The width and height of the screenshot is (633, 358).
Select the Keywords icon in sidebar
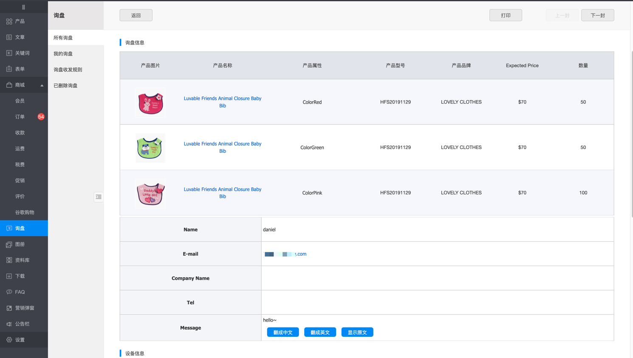tap(9, 53)
